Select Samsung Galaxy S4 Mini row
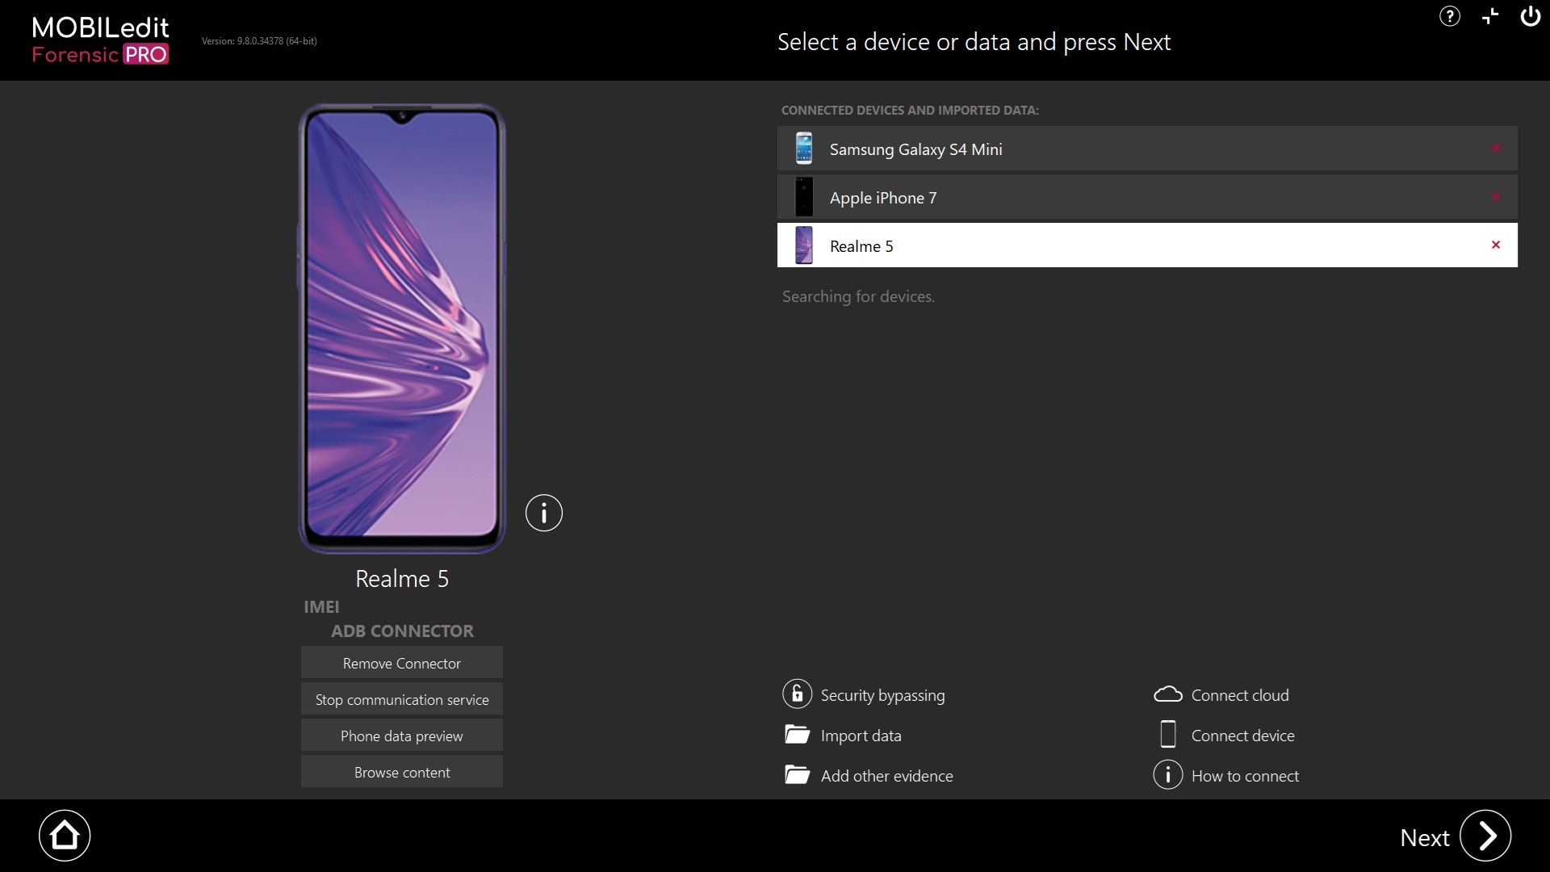The image size is (1550, 872). (1147, 149)
